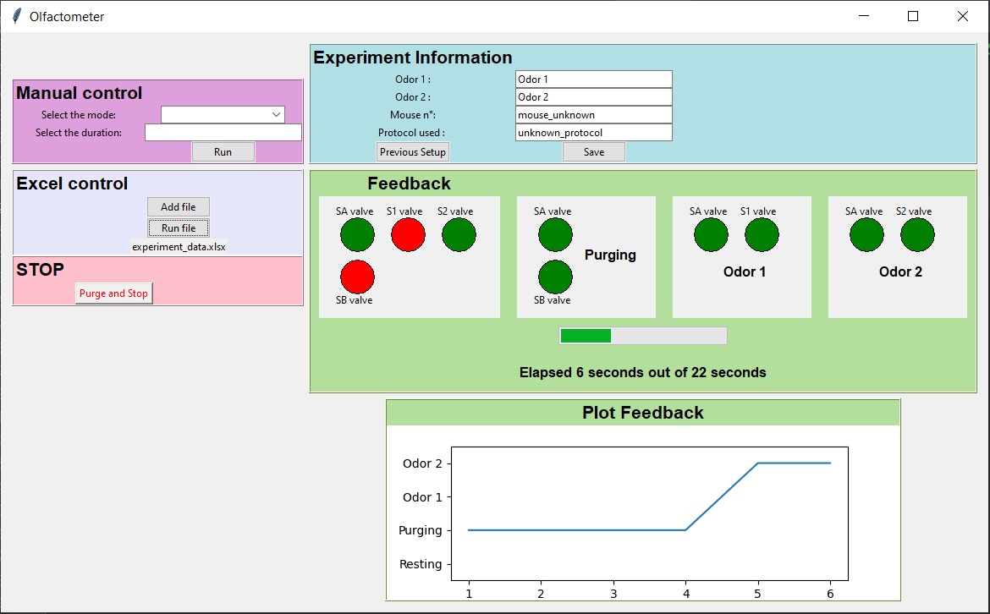
Task: Click the feather icon in title bar
Action: tap(16, 16)
